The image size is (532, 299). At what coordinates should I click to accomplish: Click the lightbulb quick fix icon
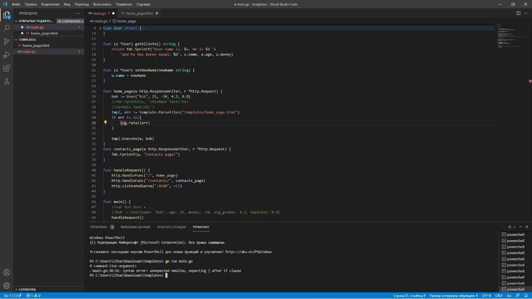click(106, 123)
